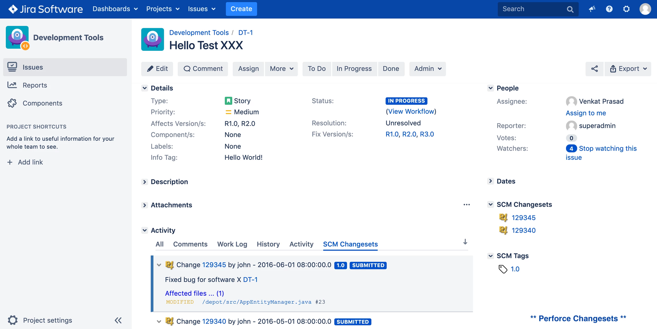Expand the Attachments section

tap(144, 205)
